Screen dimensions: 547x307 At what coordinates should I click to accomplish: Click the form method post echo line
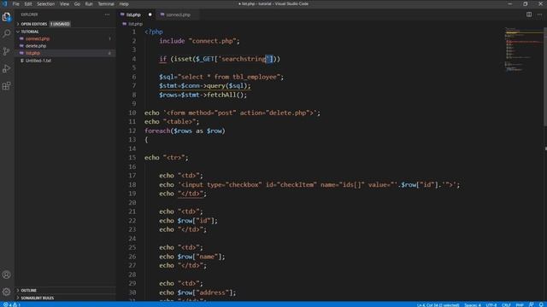[232, 113]
